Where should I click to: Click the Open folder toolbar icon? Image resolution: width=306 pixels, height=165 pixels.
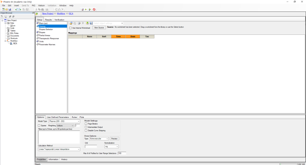coord(7,9)
